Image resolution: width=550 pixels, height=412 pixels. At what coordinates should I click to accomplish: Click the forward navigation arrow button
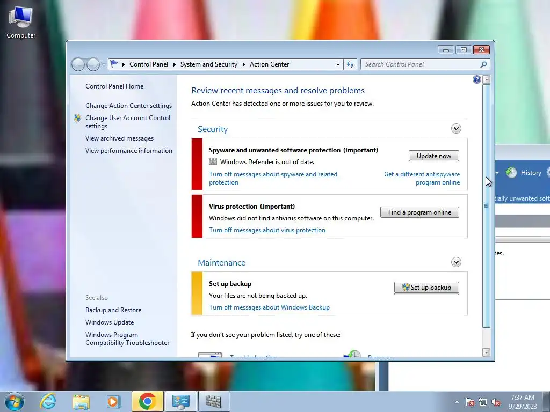click(x=93, y=64)
